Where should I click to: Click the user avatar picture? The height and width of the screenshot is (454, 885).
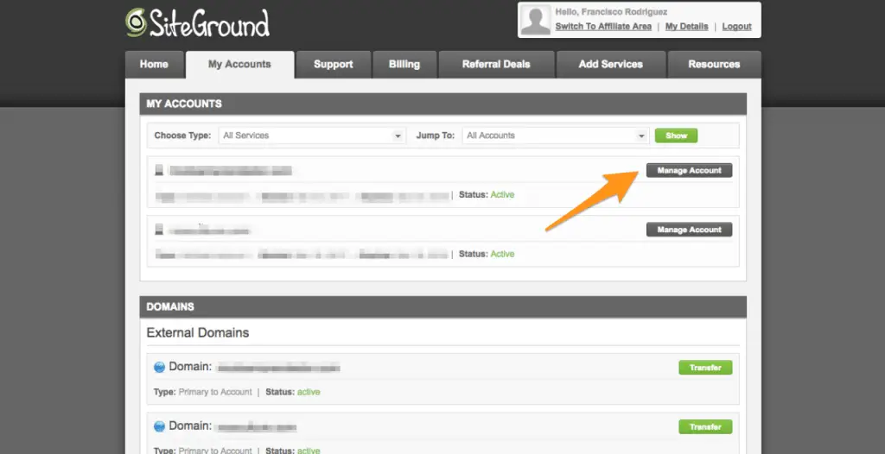tap(536, 21)
